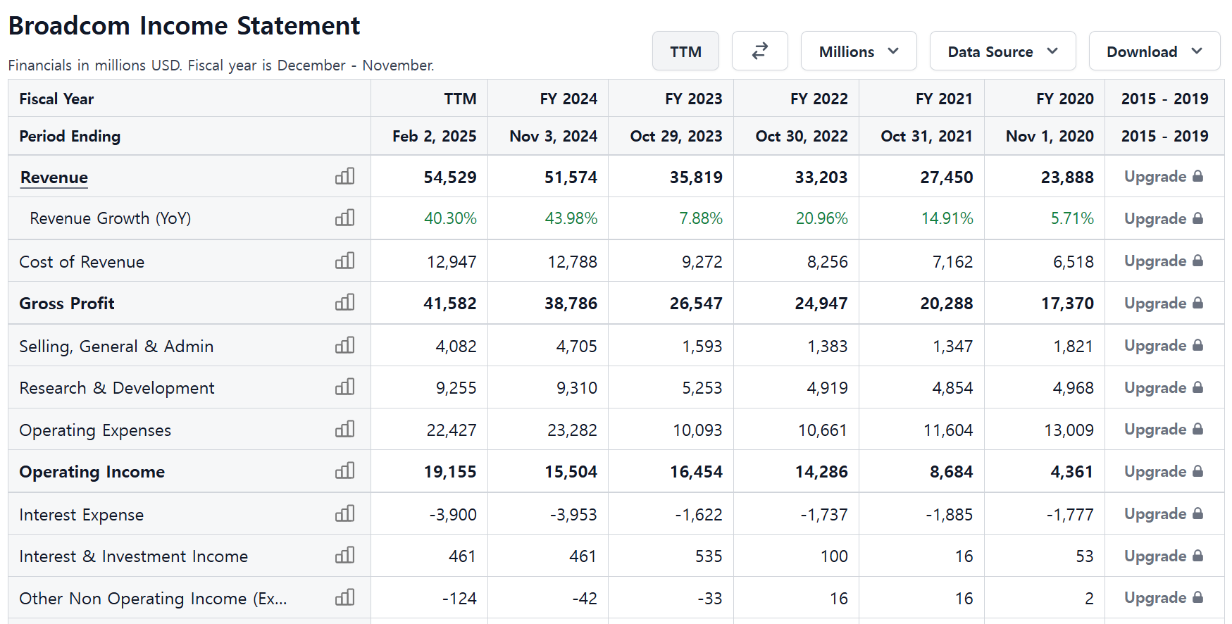This screenshot has width=1232, height=624.
Task: Open the Revenue Growth (YoY) chart icon
Action: [x=344, y=218]
